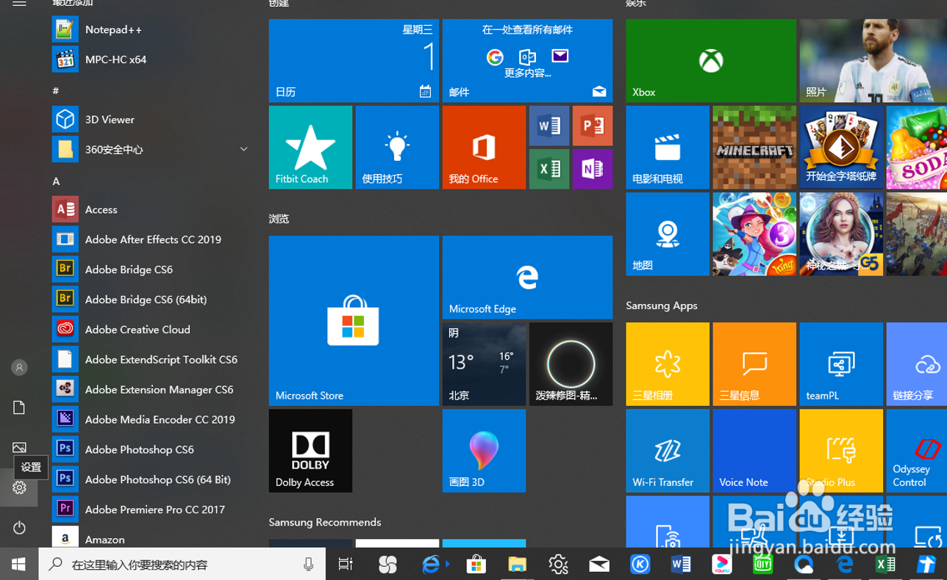Launch Notepad++ from the app list
947x580 pixels.
click(x=151, y=29)
